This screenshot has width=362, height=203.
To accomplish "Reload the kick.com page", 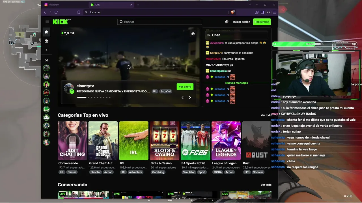I will 56,12.
